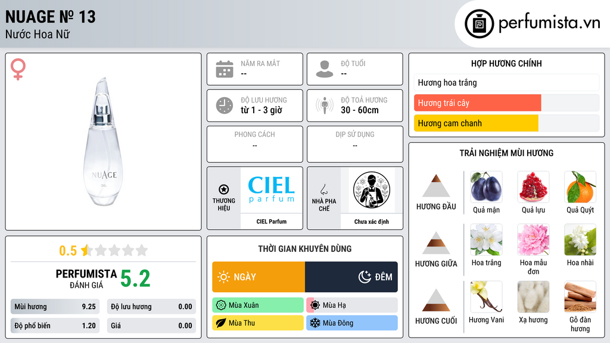610x343 pixels.
Task: Select the Đêm nighttime block
Action: (351, 277)
